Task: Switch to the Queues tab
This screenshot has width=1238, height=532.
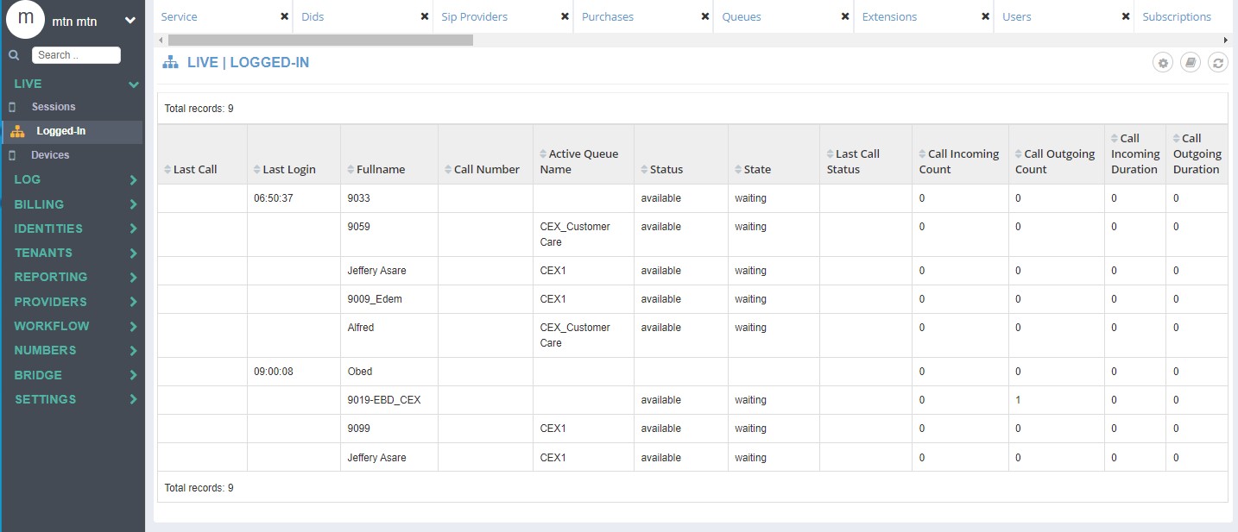Action: point(742,16)
